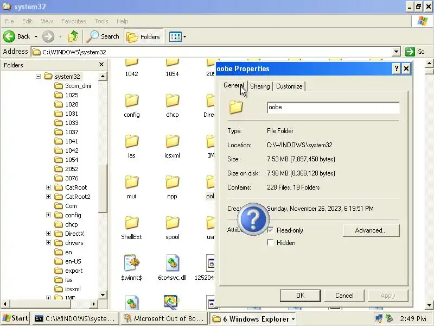Viewport: 434px width, 326px height.
Task: Select the mui folder icon
Action: [131, 182]
